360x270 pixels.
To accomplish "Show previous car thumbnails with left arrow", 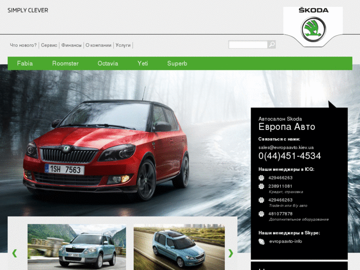I will [14, 253].
